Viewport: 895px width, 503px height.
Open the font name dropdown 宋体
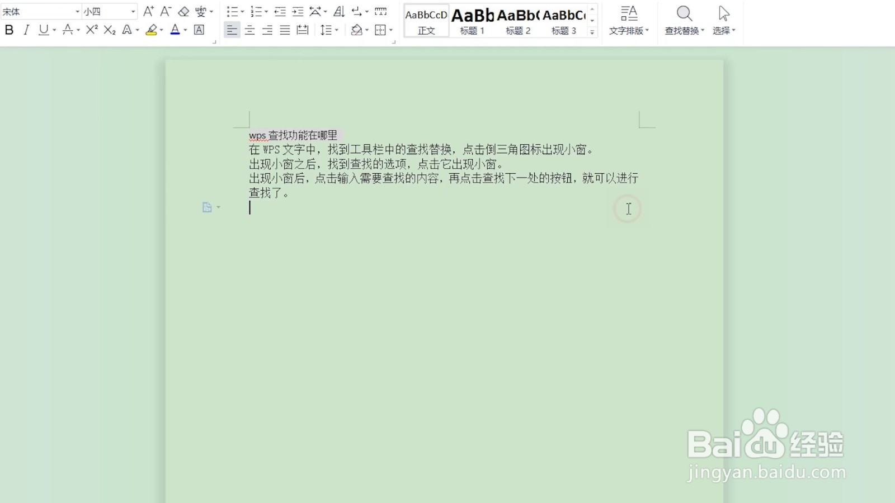coord(77,11)
